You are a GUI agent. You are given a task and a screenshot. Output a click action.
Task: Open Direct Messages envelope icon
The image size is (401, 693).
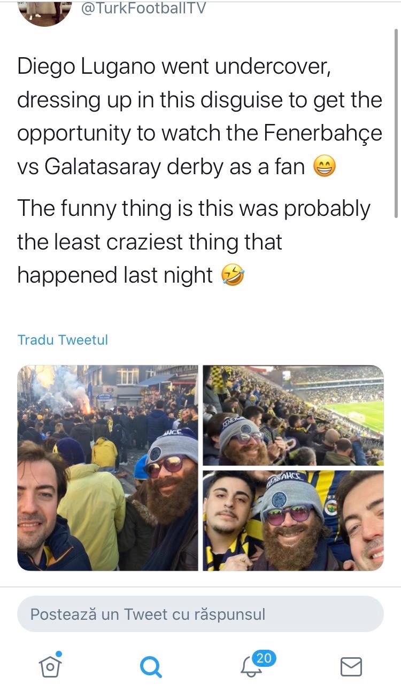pyautogui.click(x=351, y=666)
